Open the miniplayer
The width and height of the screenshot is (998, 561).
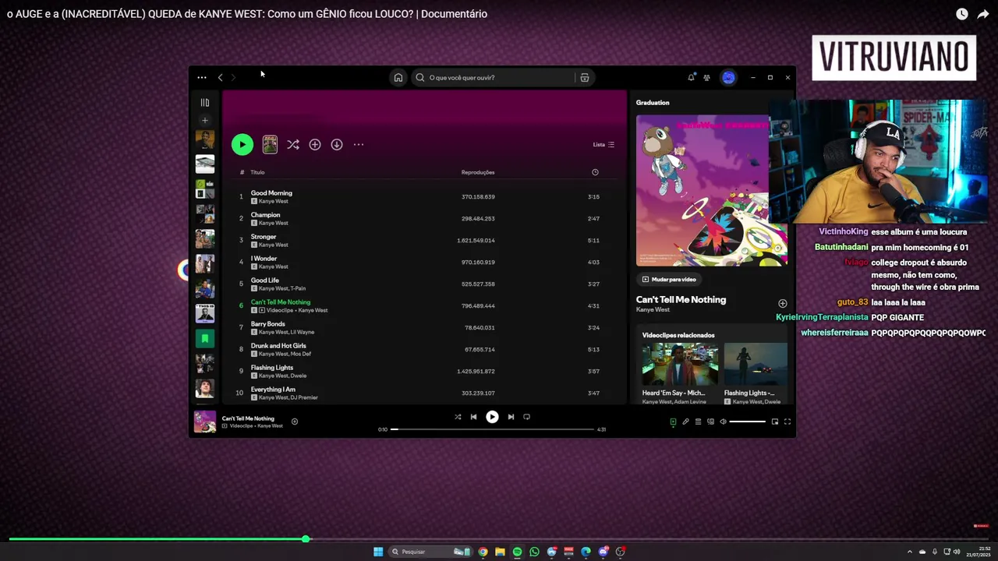click(775, 422)
